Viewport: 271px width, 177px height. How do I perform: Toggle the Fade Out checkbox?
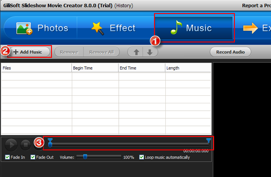pyautogui.click(x=33, y=157)
